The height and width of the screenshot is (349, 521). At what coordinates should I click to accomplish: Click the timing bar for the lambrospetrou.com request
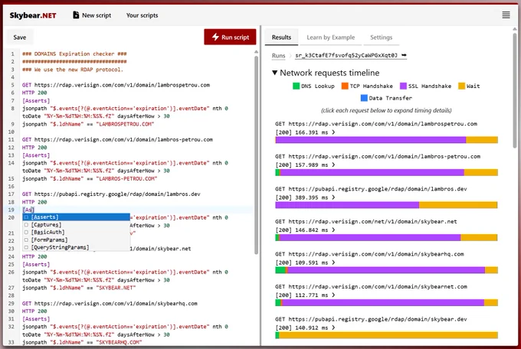386,140
